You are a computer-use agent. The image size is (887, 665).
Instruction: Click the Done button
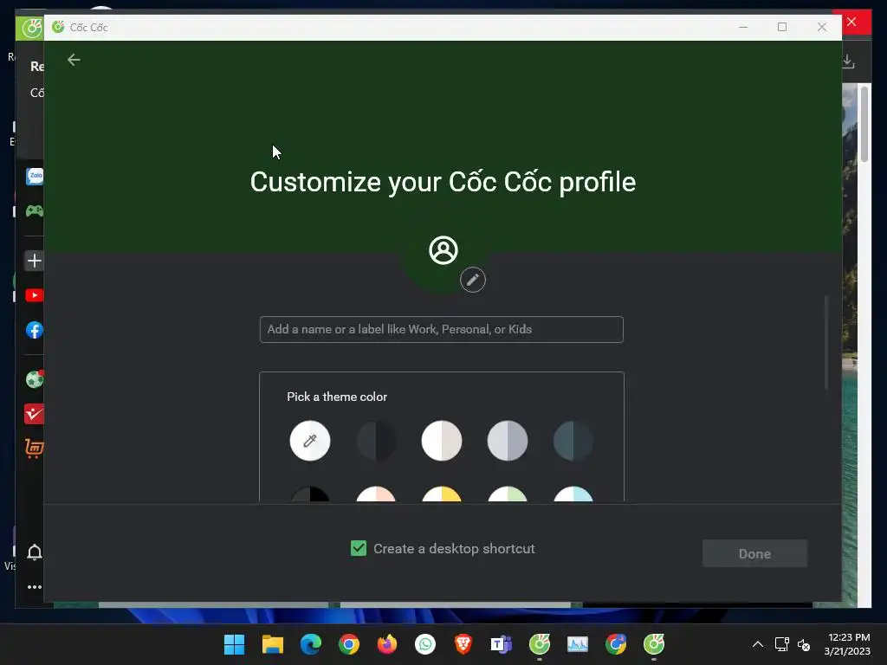point(754,553)
